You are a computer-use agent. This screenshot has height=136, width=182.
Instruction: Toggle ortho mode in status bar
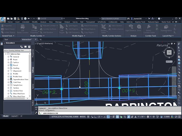coord(96,117)
